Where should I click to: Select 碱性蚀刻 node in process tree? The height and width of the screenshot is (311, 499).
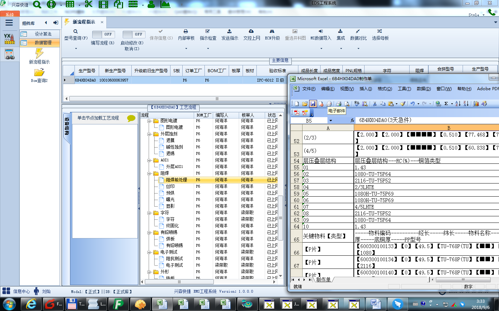click(x=174, y=147)
